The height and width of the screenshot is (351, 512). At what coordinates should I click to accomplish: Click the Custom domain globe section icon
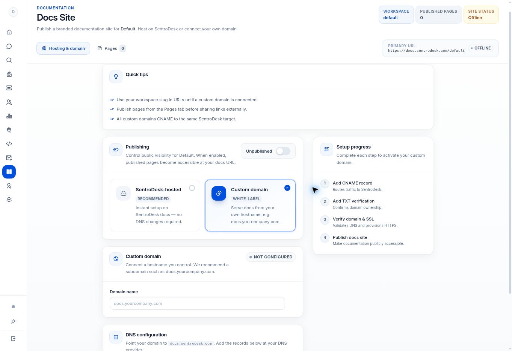pyautogui.click(x=116, y=259)
